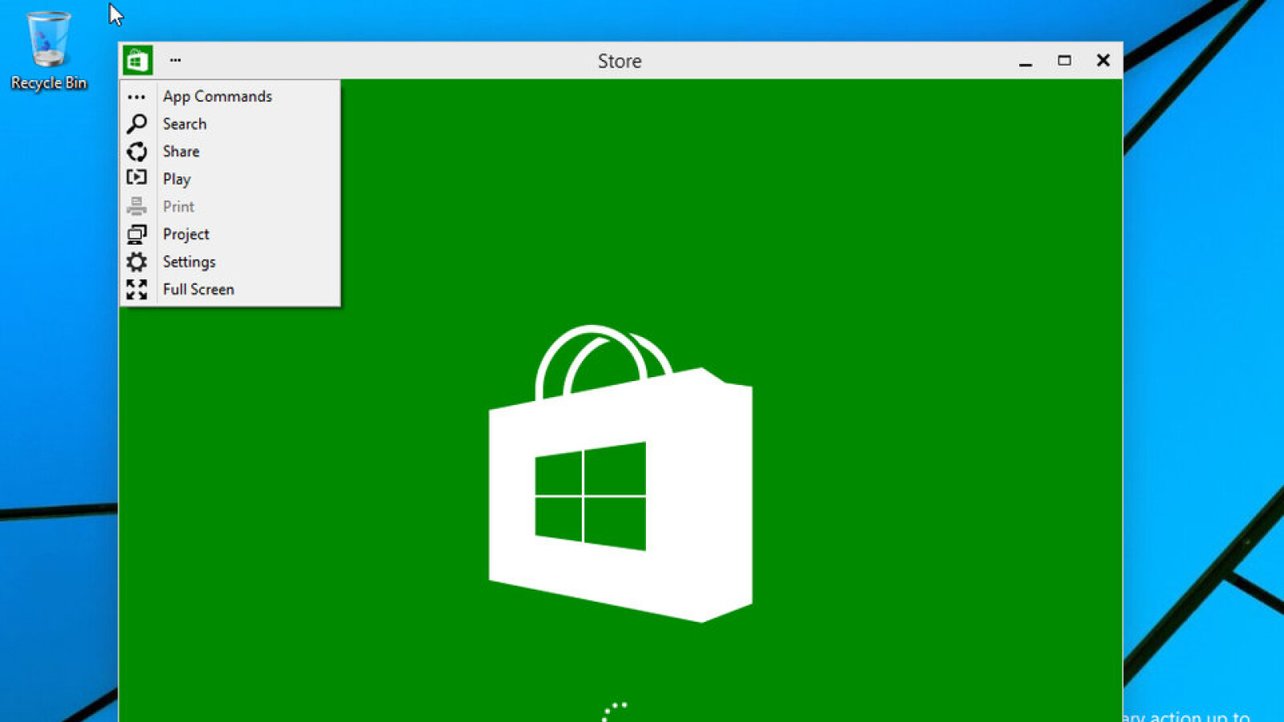The width and height of the screenshot is (1284, 722).
Task: Click the magnifying glass Search icon
Action: coord(136,124)
